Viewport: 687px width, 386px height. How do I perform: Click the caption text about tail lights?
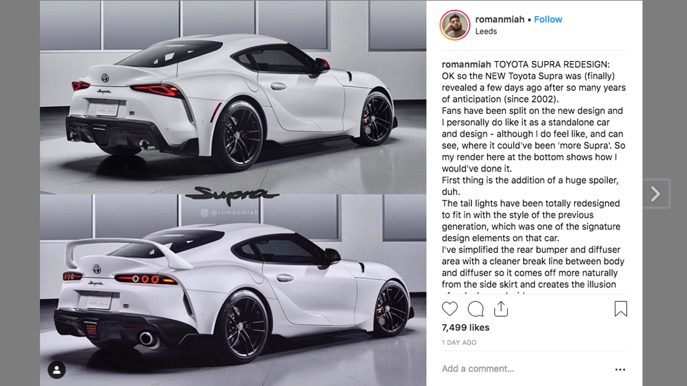click(531, 221)
